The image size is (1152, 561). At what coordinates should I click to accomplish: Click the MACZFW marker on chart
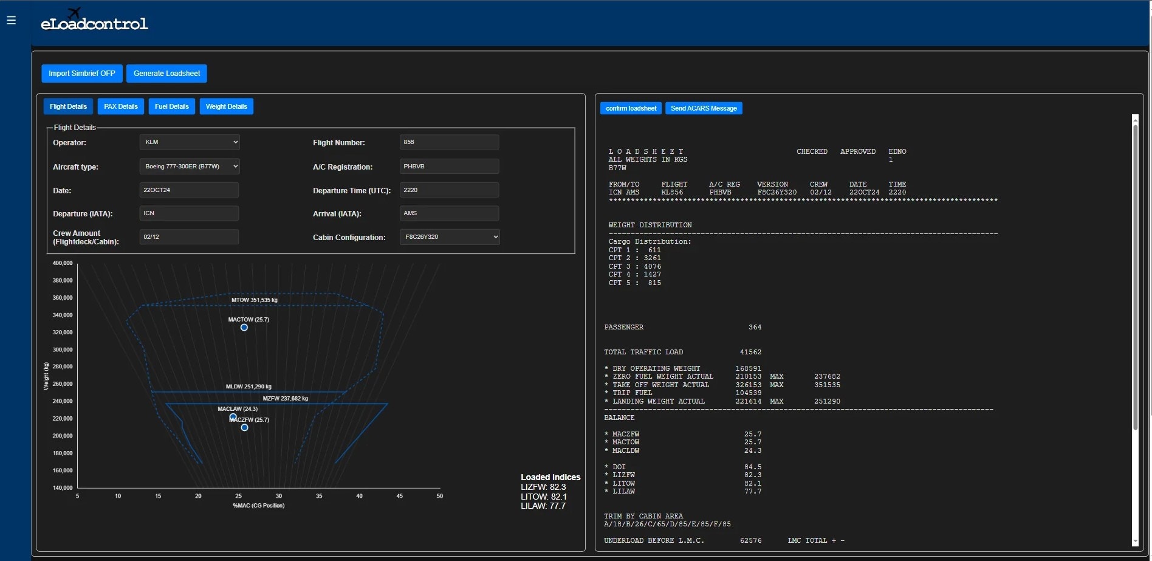point(244,428)
